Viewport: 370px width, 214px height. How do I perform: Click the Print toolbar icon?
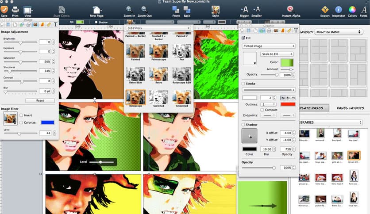coord(15,9)
